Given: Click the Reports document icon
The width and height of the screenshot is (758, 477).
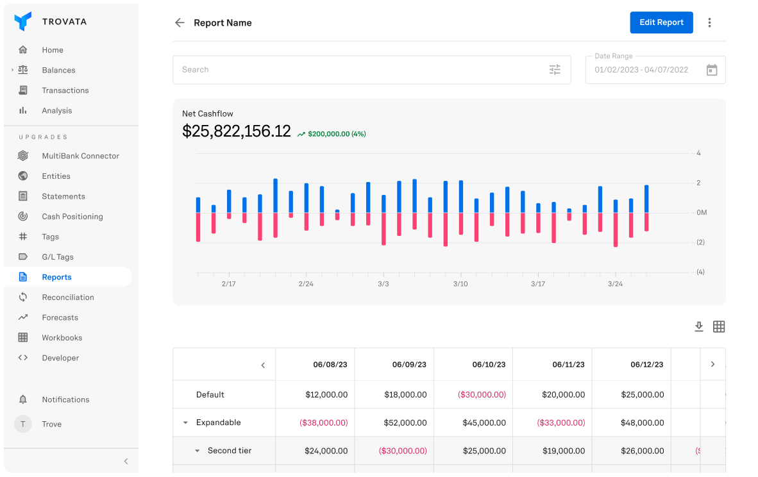Looking at the screenshot, I should click(22, 277).
